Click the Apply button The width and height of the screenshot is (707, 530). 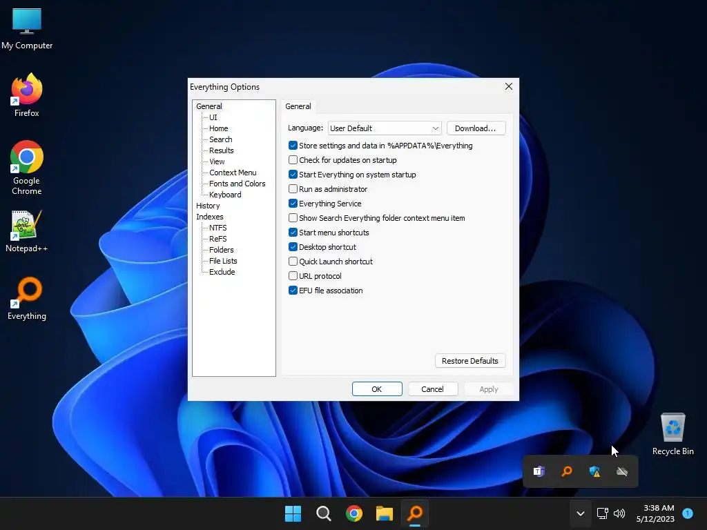click(x=489, y=389)
